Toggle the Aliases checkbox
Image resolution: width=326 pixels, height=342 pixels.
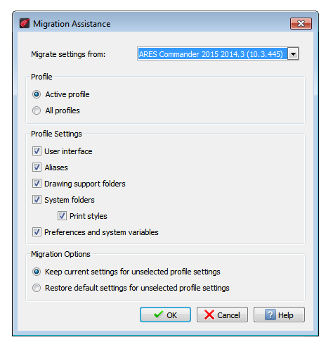37,167
